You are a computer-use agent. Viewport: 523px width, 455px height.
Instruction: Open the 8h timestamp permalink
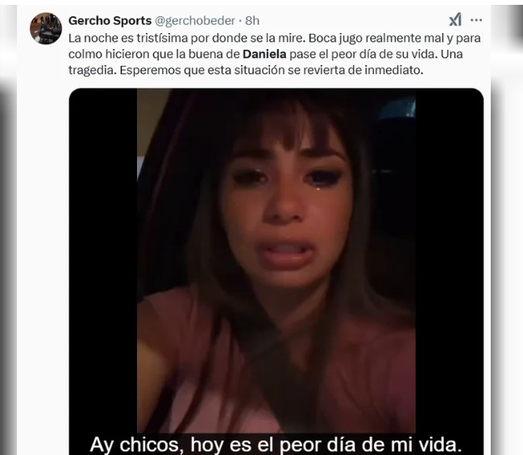click(252, 21)
